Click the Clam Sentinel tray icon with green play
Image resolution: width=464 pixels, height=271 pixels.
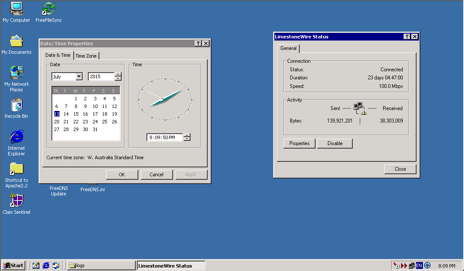(396, 266)
